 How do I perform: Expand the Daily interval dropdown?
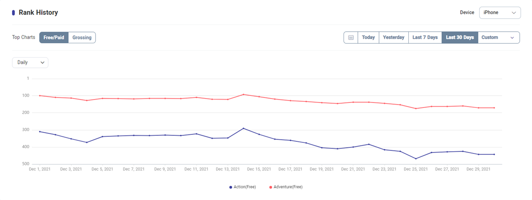30,62
